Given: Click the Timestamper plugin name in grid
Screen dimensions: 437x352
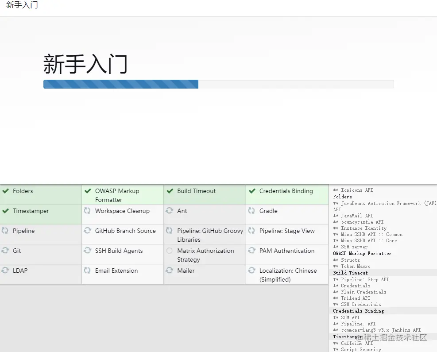Looking at the screenshot, I should (x=31, y=211).
